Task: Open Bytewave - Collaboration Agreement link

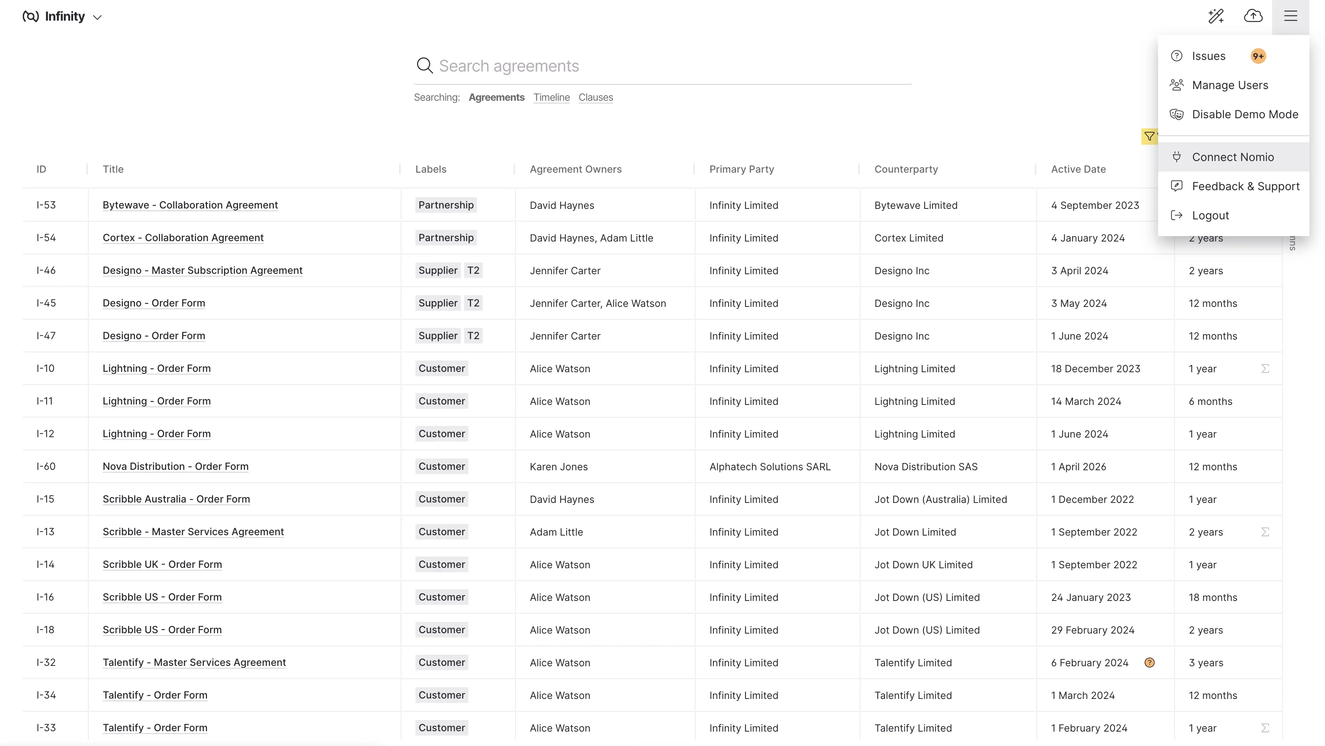Action: pos(190,205)
